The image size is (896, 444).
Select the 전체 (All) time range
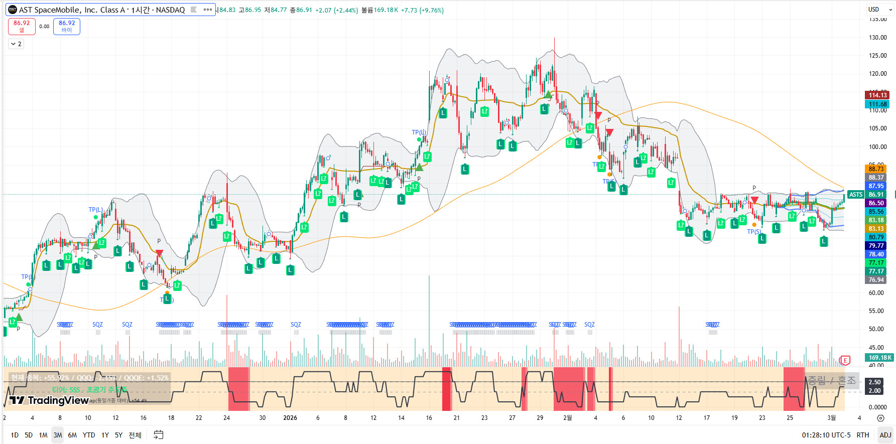[x=135, y=435]
